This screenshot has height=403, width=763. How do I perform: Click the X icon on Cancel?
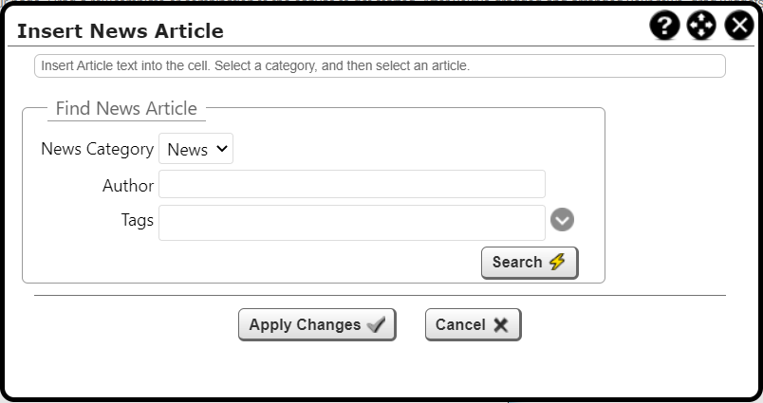(501, 325)
